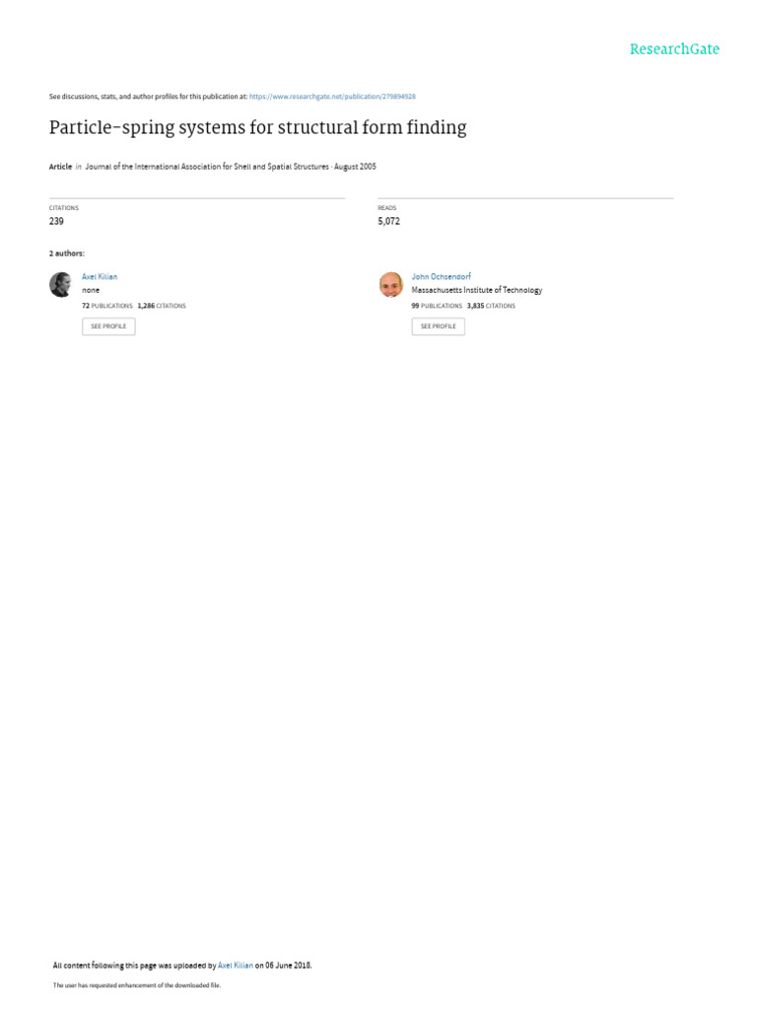This screenshot has width=757, height=1010.
Task: Click the 5,072 reads count
Action: tap(388, 221)
